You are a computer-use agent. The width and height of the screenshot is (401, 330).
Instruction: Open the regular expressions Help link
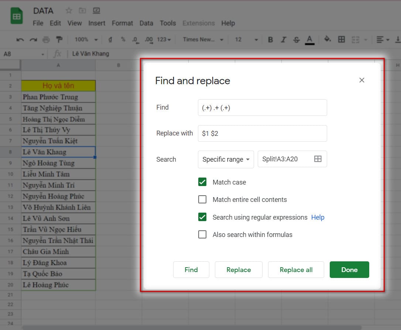318,217
